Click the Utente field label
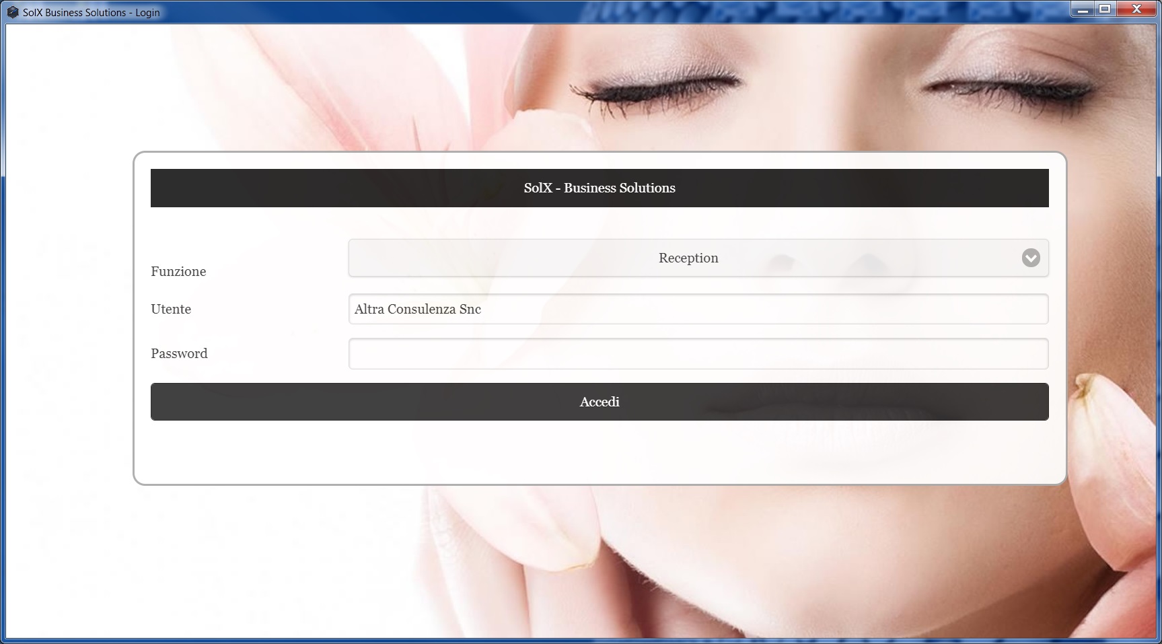The image size is (1162, 644). (171, 309)
